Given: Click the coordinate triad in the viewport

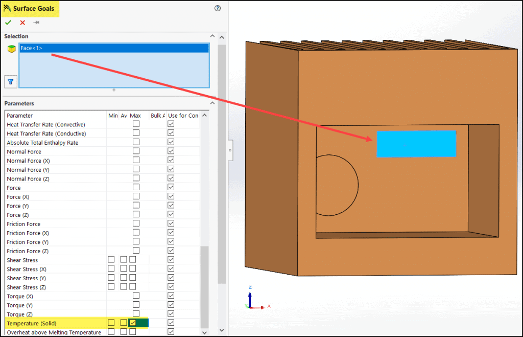Looking at the screenshot, I should point(257,298).
